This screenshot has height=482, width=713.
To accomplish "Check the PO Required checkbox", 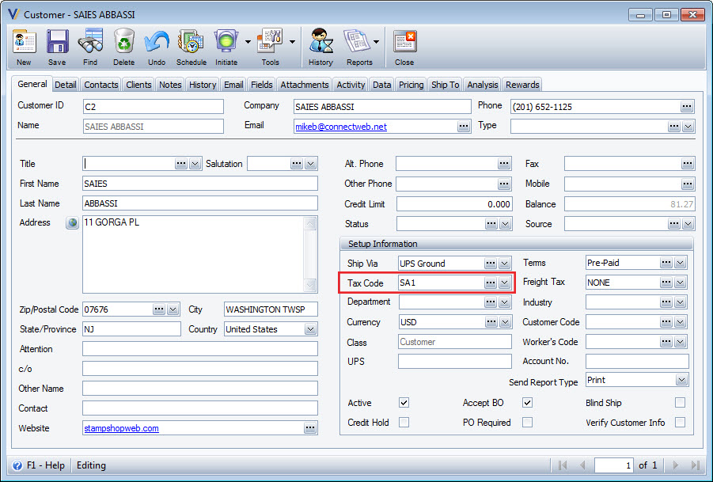I will pos(528,423).
